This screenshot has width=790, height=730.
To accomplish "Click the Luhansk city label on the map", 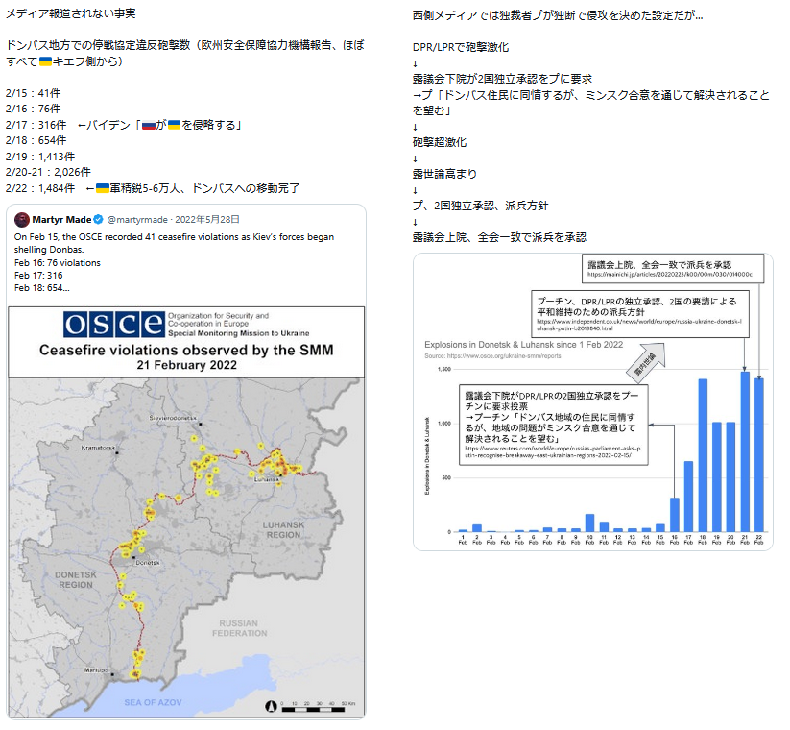I will tap(268, 478).
